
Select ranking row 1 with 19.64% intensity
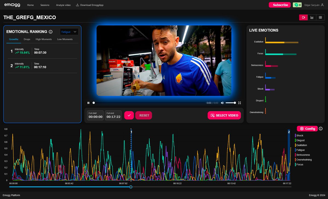coord(42,51)
